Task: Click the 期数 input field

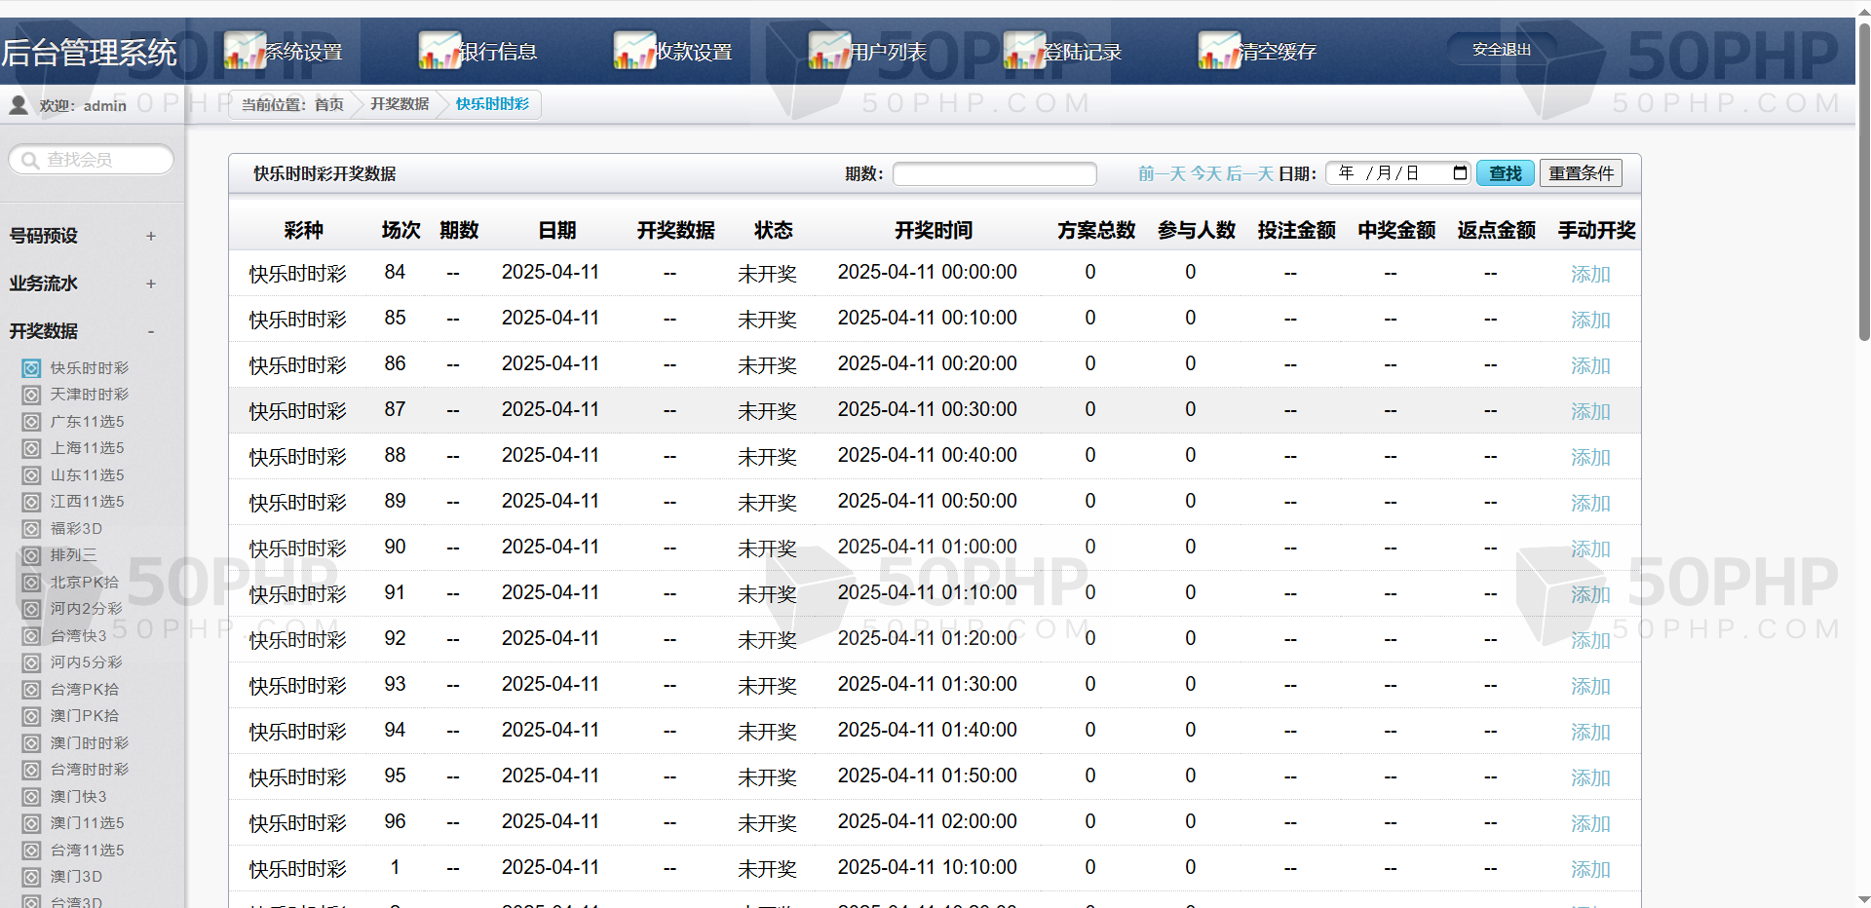Action: 994,173
